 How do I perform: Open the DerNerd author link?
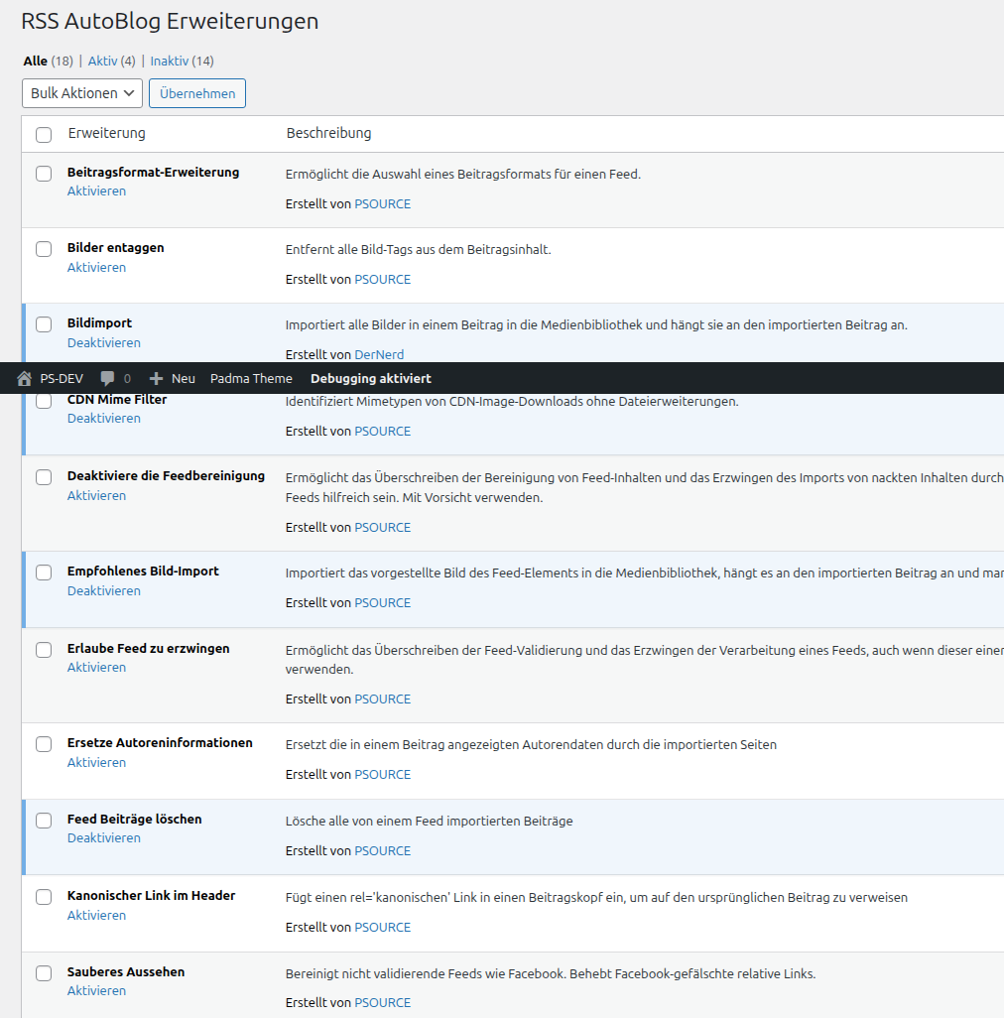[x=379, y=354]
